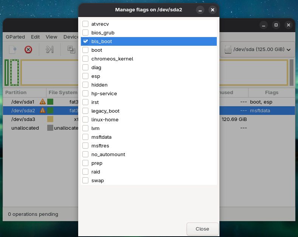The height and width of the screenshot is (237, 298).
Task: Click the disk icon in the device selector
Action: (228, 50)
